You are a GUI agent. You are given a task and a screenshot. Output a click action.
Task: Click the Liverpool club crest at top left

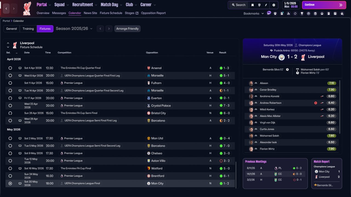click(x=27, y=8)
